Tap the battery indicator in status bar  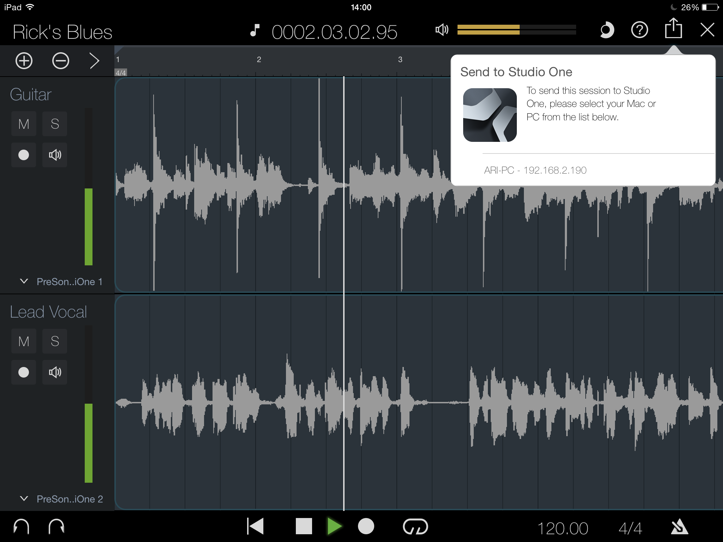(710, 7)
